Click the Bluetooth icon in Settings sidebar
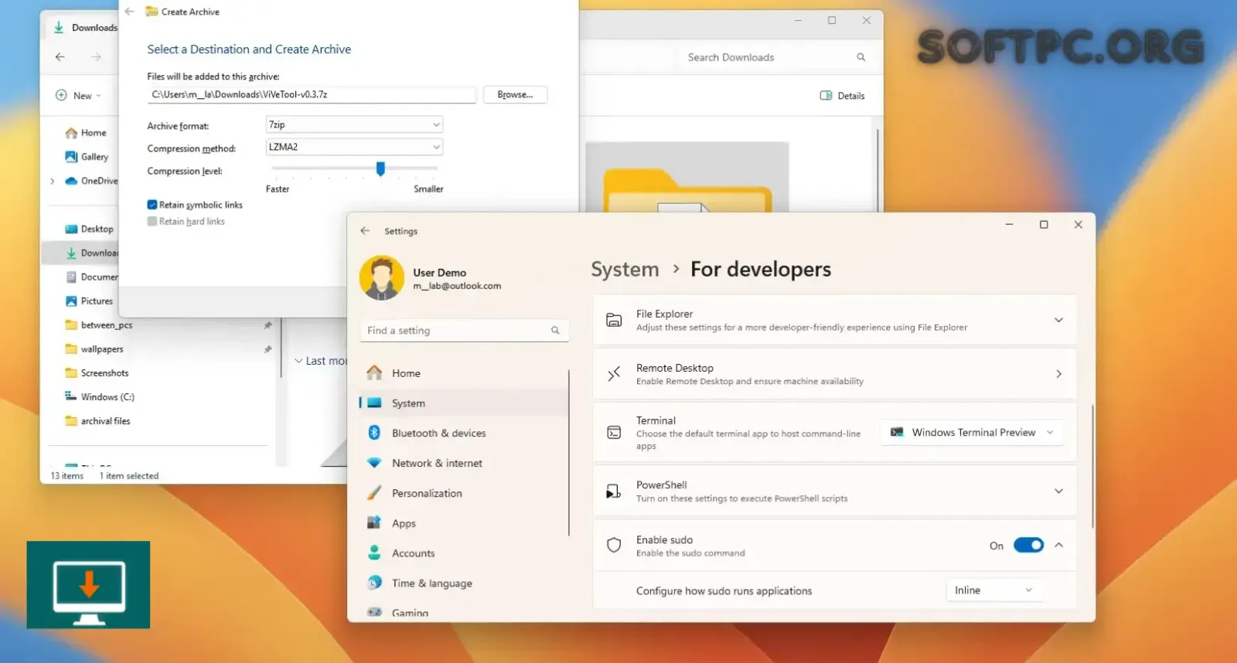Viewport: 1237px width, 663px height. tap(374, 433)
